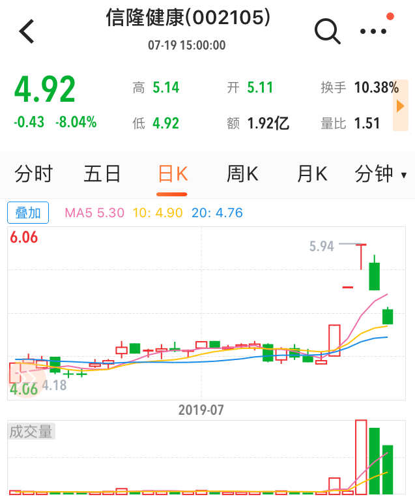Tap the double-chevron chart scroll icon
This screenshot has width=415, height=497.
pyautogui.click(x=26, y=378)
